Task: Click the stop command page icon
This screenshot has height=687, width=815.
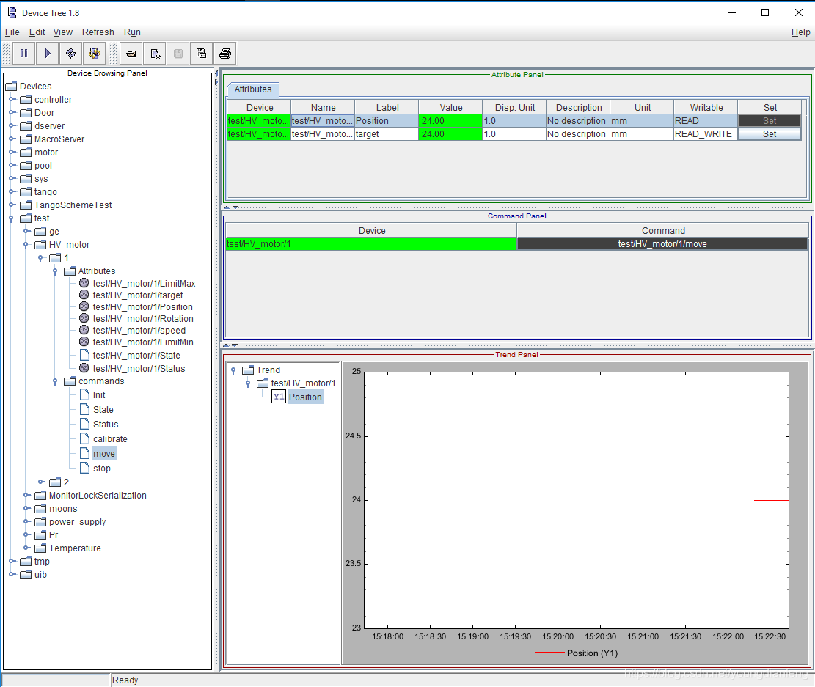Action: (x=84, y=468)
